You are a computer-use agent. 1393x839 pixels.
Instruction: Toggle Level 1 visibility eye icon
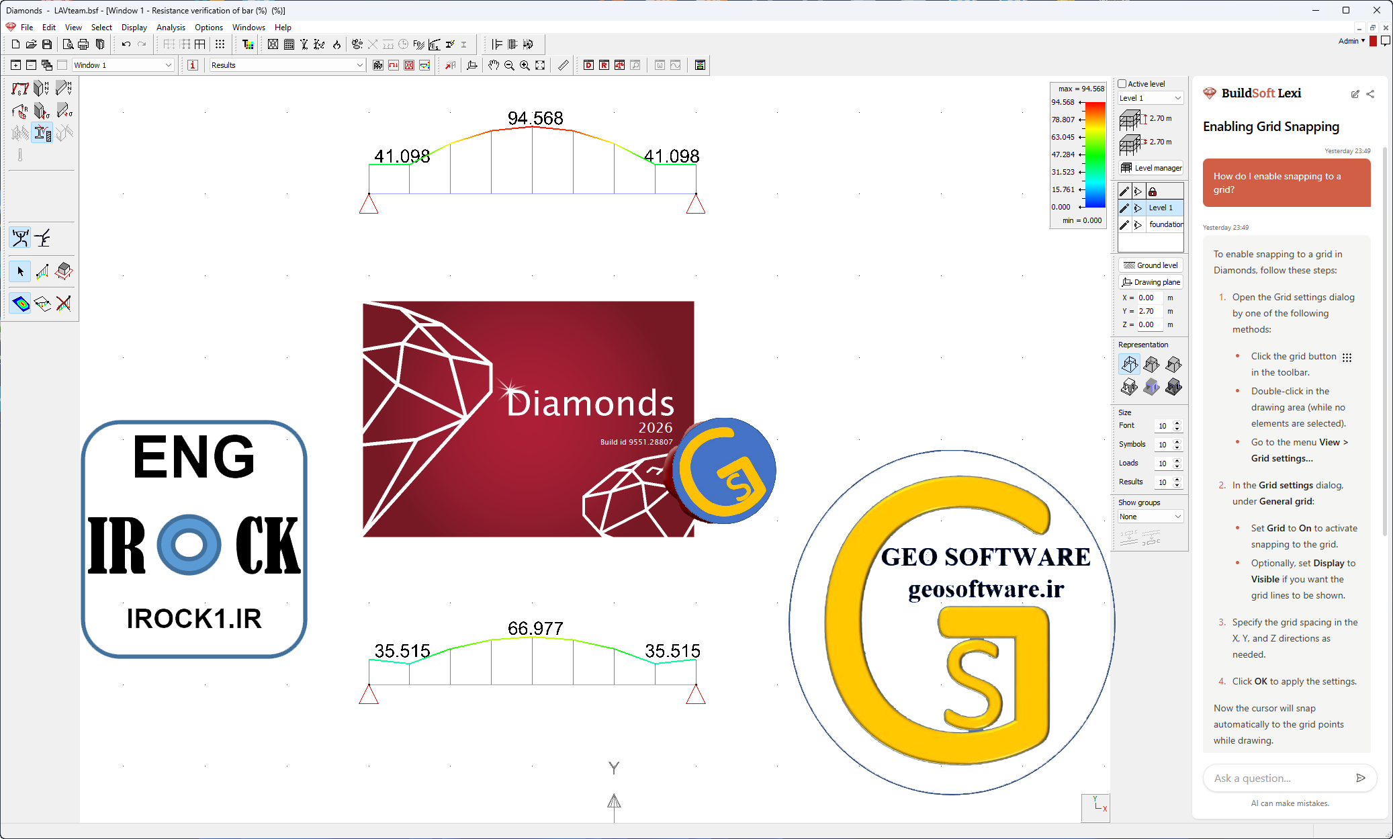click(x=1138, y=208)
